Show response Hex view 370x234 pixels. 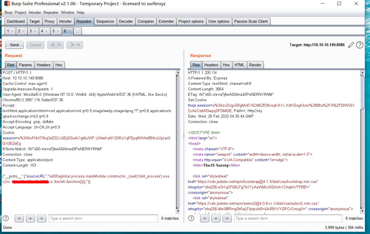[227, 65]
